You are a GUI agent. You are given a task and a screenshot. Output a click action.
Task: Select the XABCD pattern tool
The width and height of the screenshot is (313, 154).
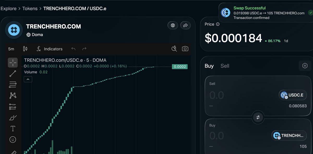pos(13,95)
